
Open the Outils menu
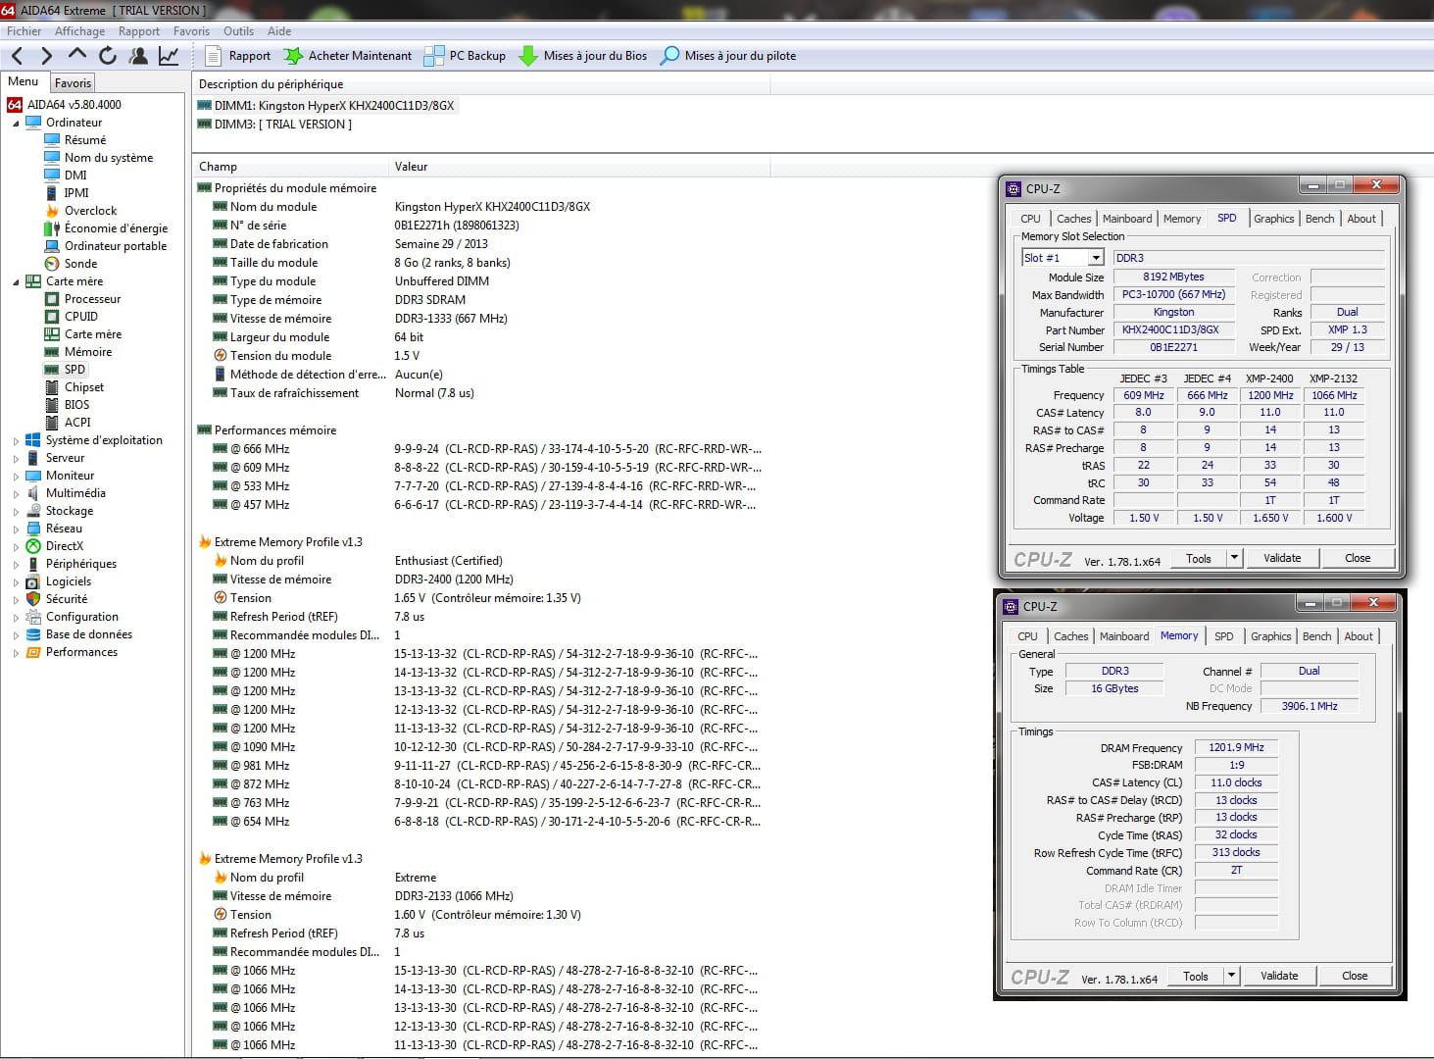[238, 31]
